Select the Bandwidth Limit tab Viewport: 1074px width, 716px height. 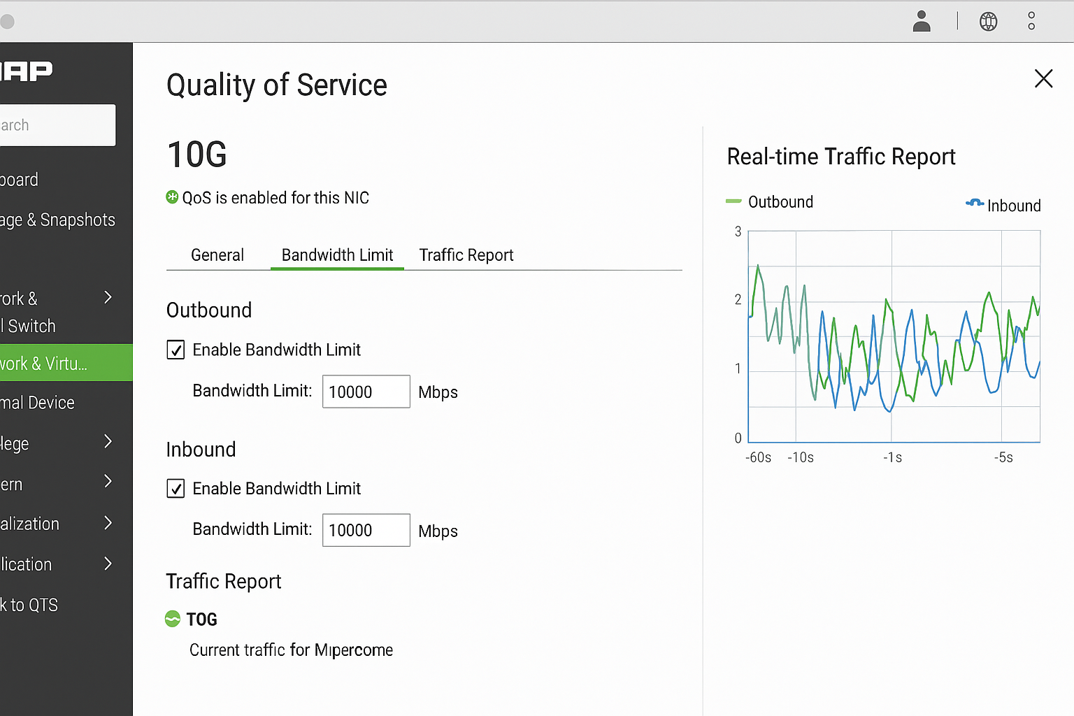337,255
